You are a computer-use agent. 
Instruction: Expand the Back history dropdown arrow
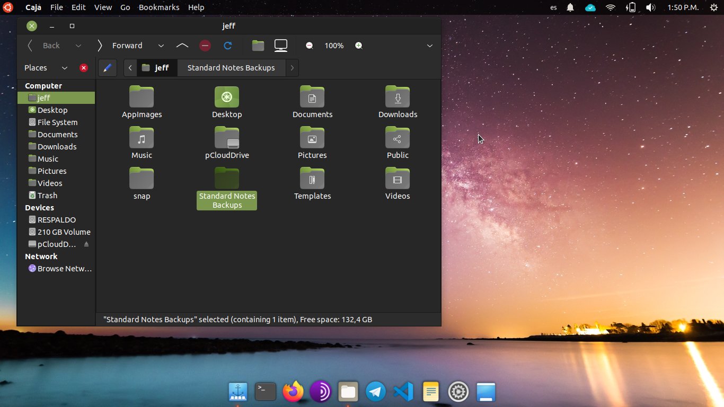pyautogui.click(x=78, y=46)
